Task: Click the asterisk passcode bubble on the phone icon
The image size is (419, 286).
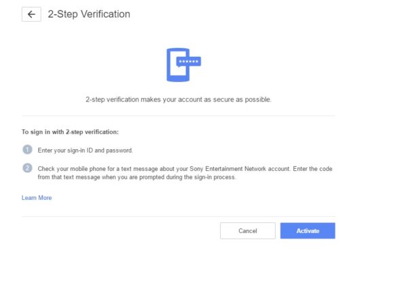Action: [188, 61]
